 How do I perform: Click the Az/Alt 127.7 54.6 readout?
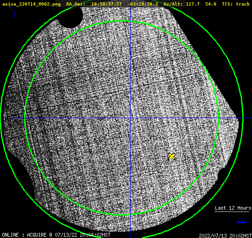(x=190, y=4)
